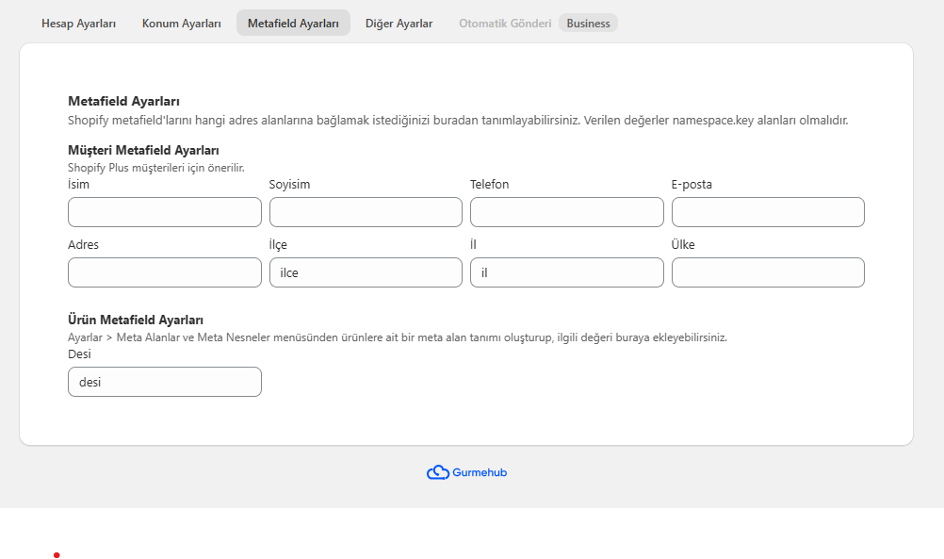The height and width of the screenshot is (559, 944).
Task: Click the Otomatik Gönderi tab
Action: pyautogui.click(x=505, y=24)
